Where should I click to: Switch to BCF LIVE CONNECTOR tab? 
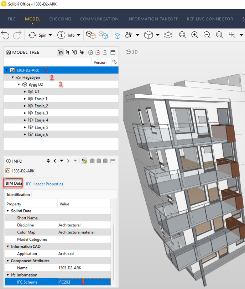tap(210, 19)
